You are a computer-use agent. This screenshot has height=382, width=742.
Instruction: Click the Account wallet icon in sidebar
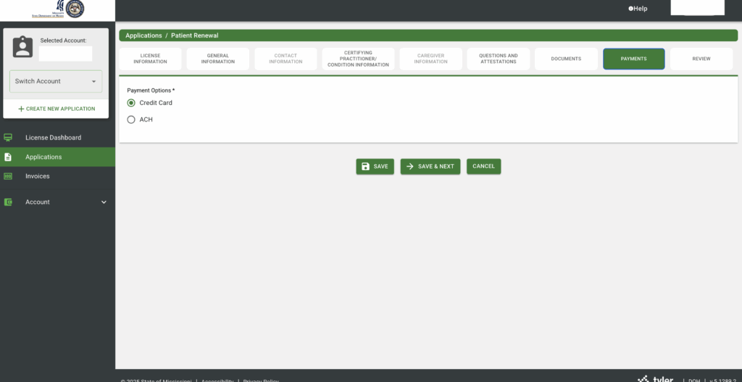point(8,202)
